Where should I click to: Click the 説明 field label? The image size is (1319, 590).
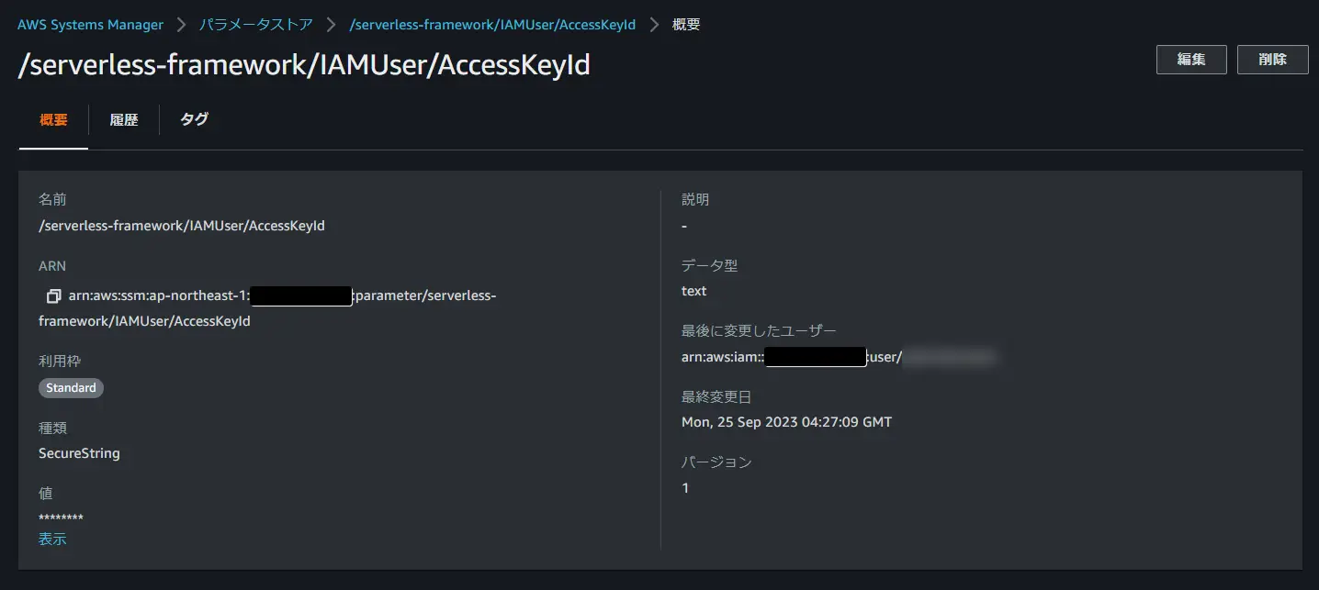(695, 199)
